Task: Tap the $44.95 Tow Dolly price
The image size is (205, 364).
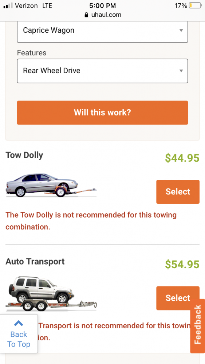Action: 182,158
